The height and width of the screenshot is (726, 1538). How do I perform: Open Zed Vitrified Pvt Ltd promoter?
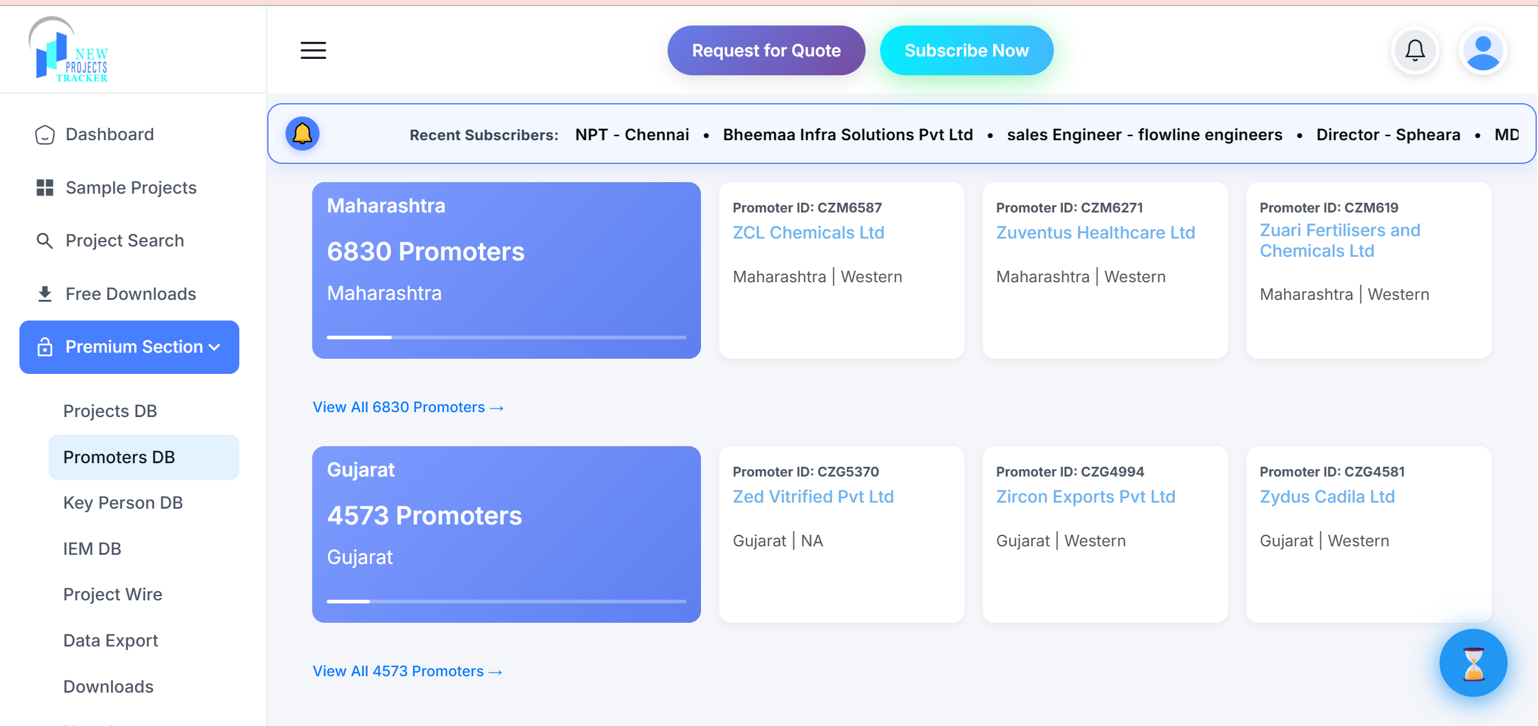[x=813, y=497]
